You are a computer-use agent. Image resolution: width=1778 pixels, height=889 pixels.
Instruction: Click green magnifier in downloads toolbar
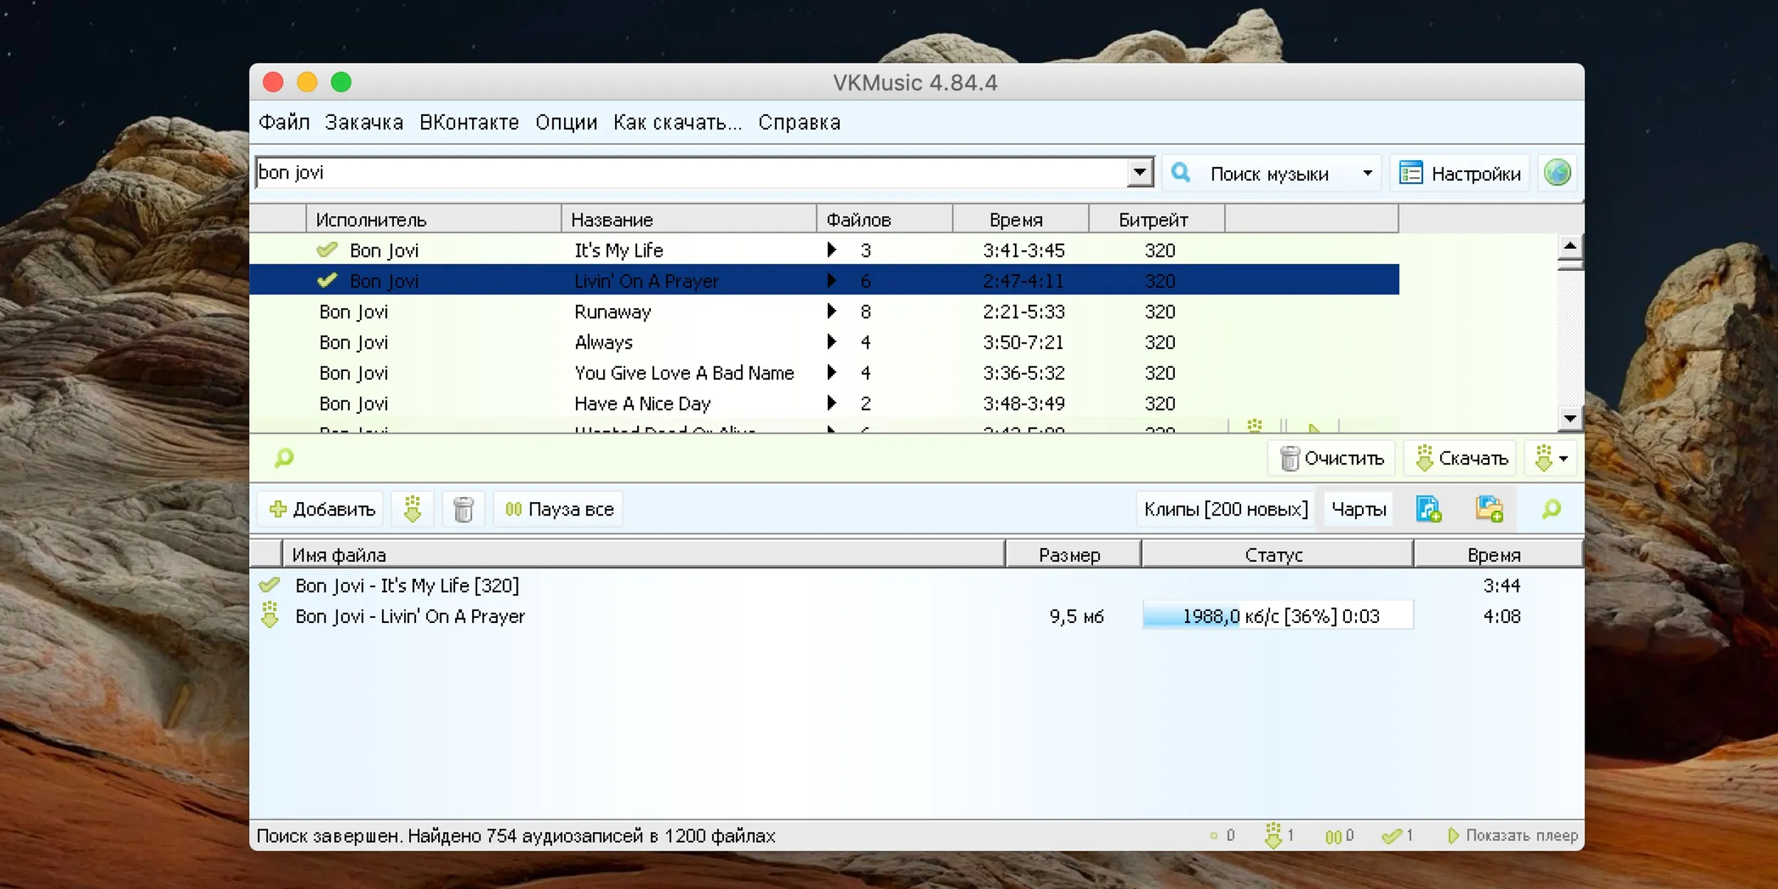coord(1552,509)
